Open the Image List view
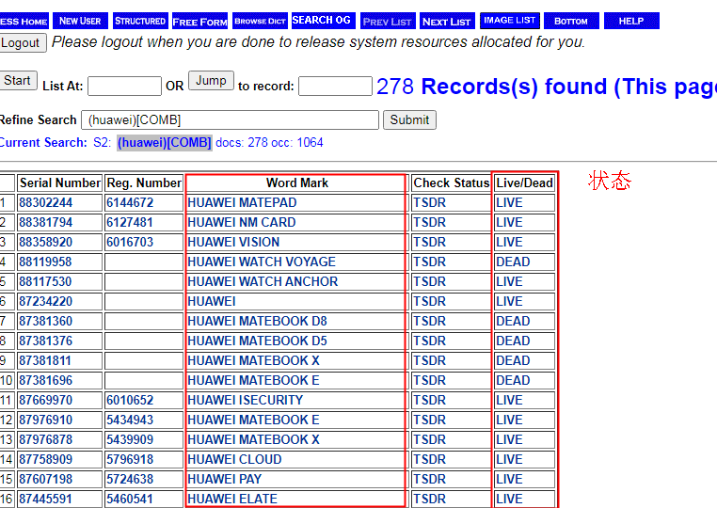Image resolution: width=717 pixels, height=508 pixels. coord(510,21)
